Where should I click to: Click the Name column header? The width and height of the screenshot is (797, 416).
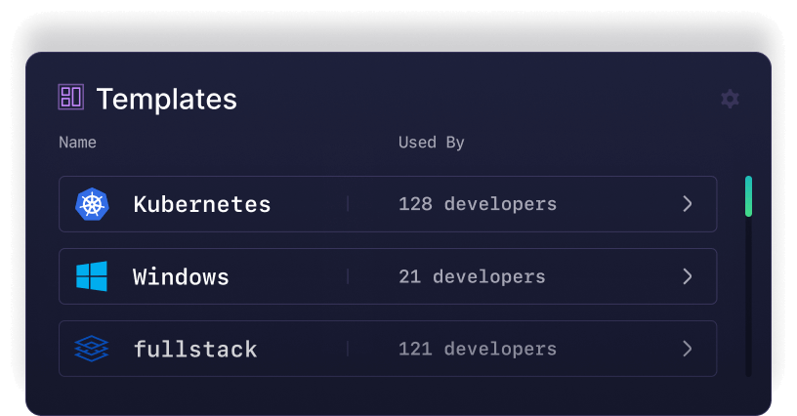(77, 143)
